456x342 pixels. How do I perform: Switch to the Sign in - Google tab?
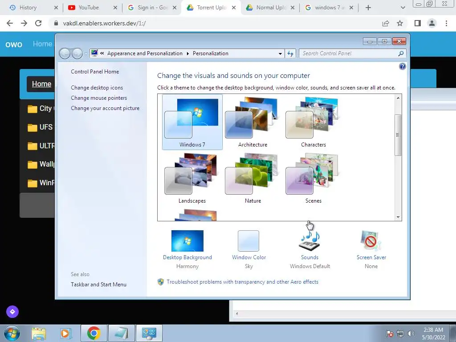coord(152,8)
